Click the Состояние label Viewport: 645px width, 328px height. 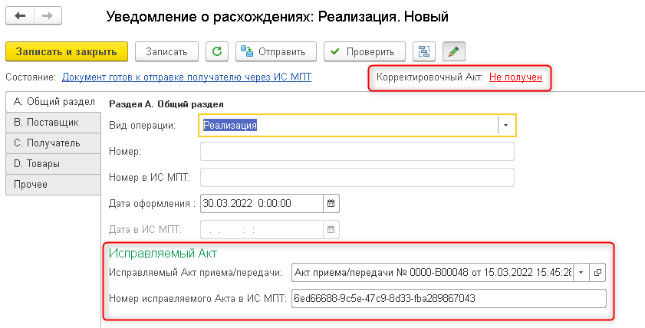click(x=31, y=77)
